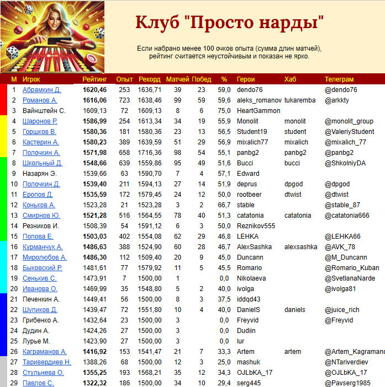The image size is (385, 387).
Task: Click the Побед column header
Action: pos(202,79)
